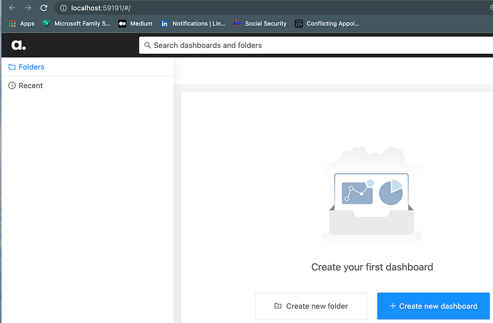The image size is (493, 323).
Task: Click the Create new dashboard button
Action: [434, 306]
